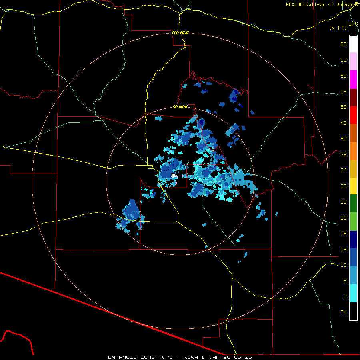Viewport: 360px width, 360px height.
Task: Click the '50 NMI' range ring label
Action: [x=180, y=107]
